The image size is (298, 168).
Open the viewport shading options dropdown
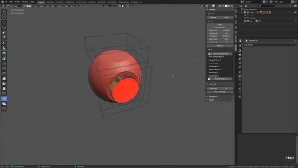235,6
